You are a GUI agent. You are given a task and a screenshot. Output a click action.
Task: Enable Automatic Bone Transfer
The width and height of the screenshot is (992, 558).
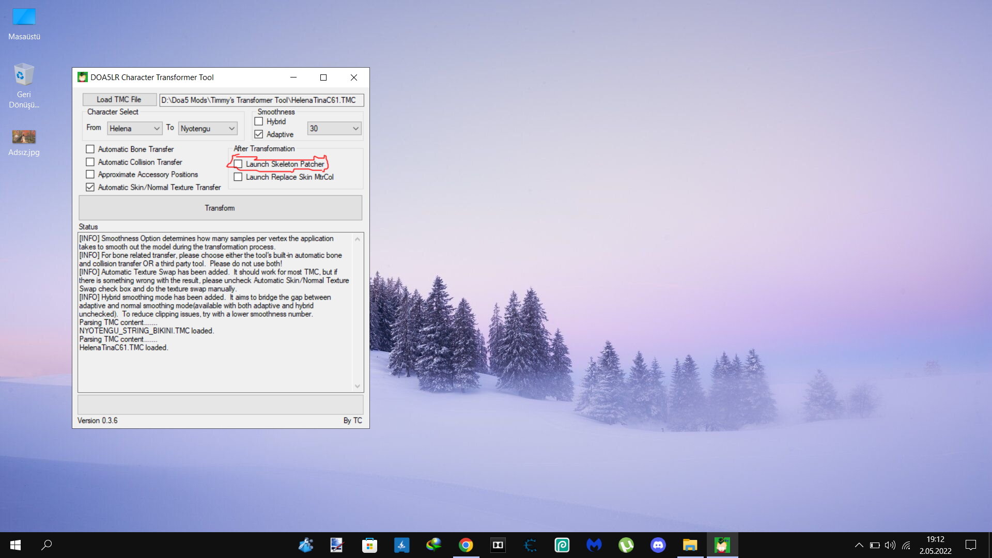click(x=90, y=149)
